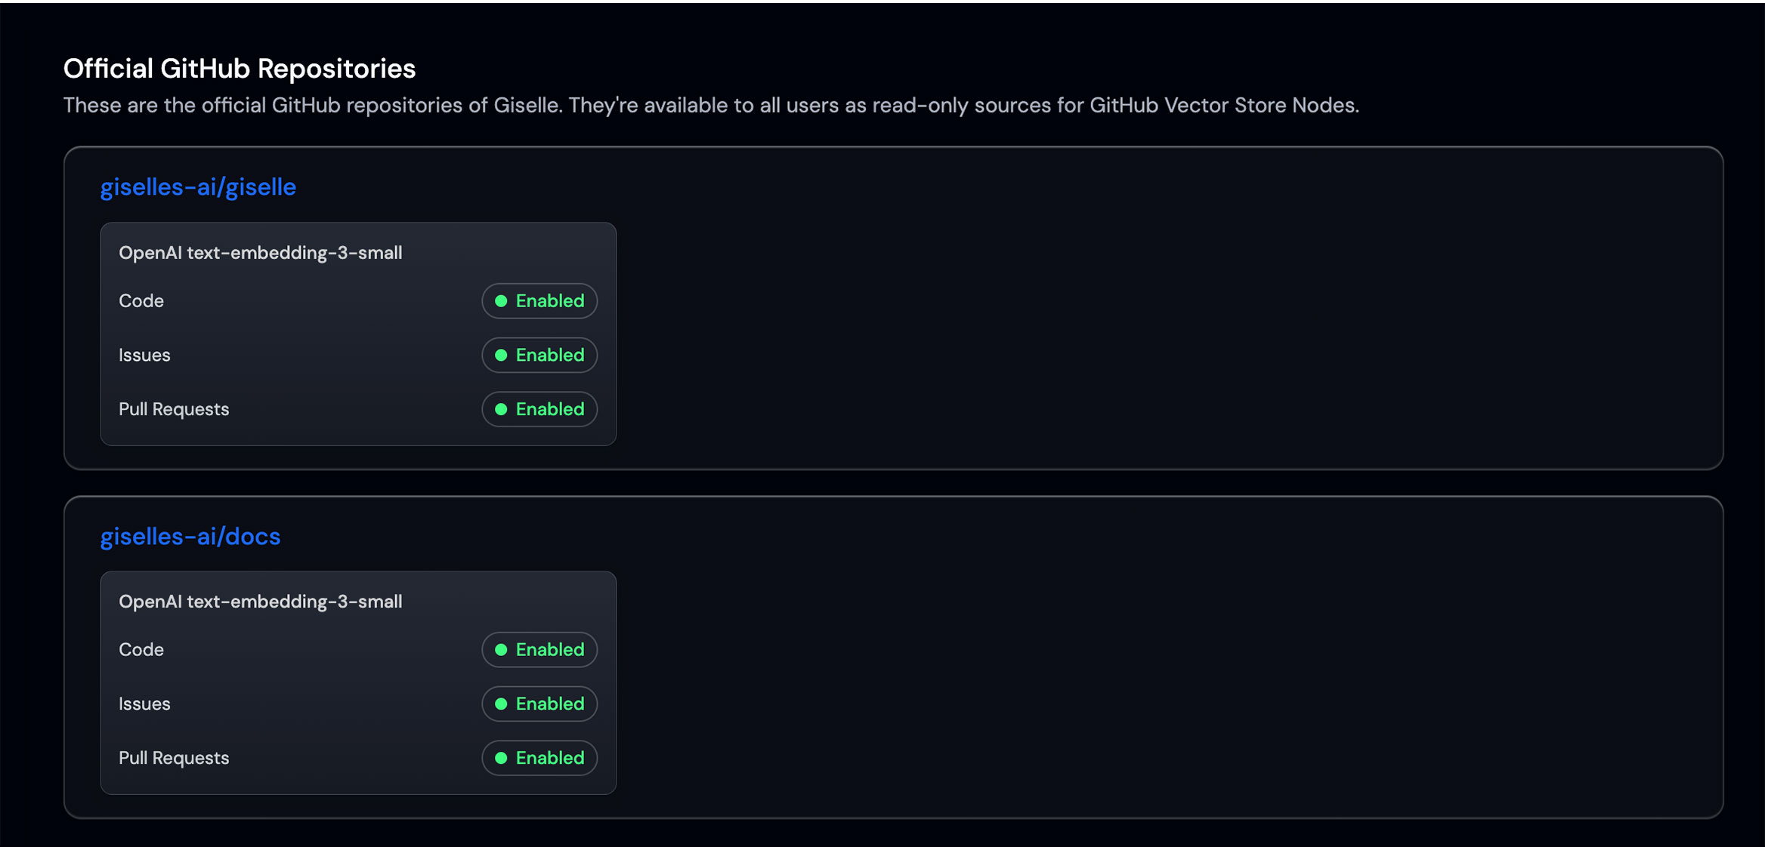Select the OpenAI text-embedding-3-small label in docs card
1765x850 pixels.
[x=260, y=602]
